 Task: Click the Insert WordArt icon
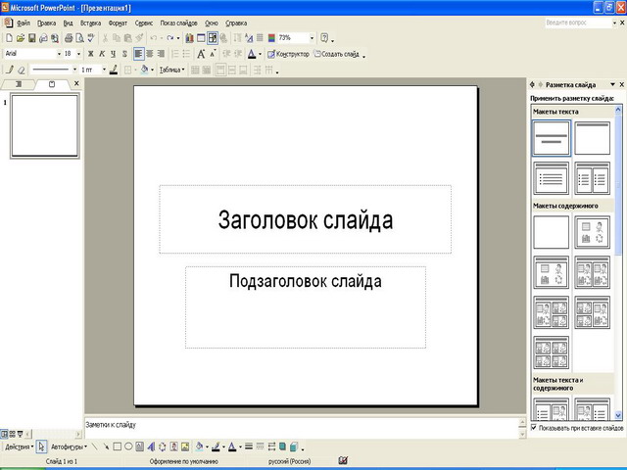click(x=151, y=446)
